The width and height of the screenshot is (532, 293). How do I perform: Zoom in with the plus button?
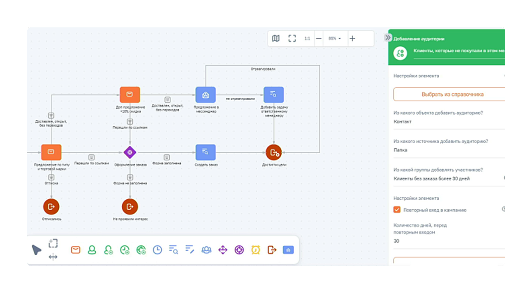[352, 38]
